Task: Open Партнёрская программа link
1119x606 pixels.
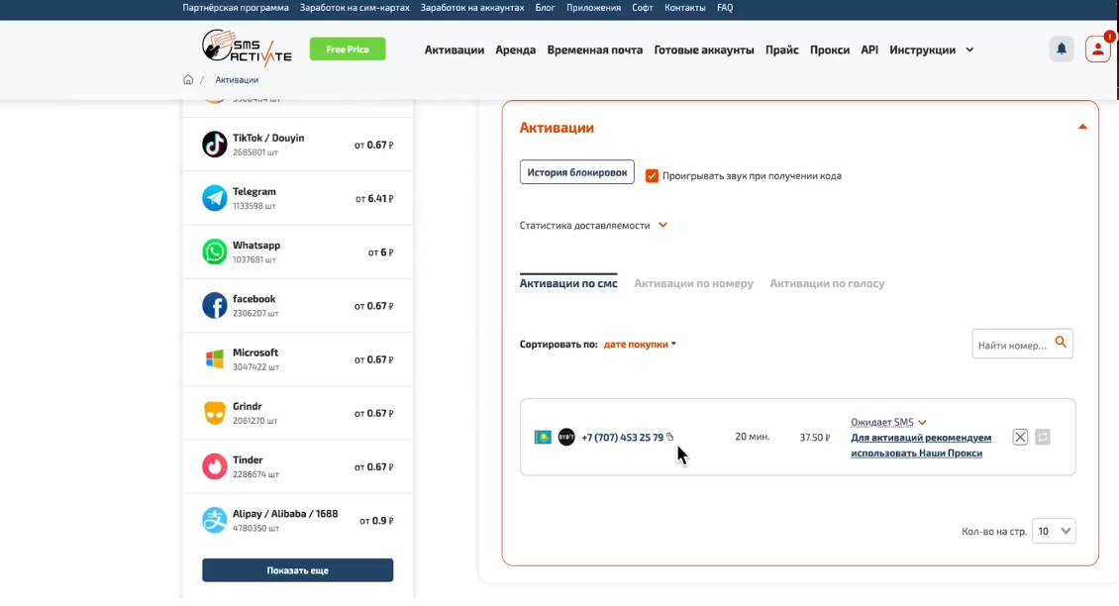Action: tap(236, 8)
